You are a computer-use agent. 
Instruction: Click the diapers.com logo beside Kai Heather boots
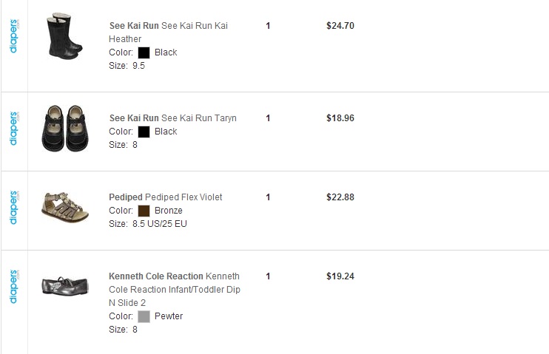point(13,39)
